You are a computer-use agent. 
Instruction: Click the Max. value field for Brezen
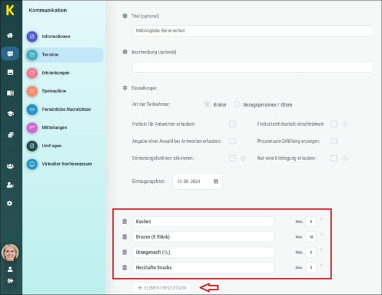click(x=311, y=237)
